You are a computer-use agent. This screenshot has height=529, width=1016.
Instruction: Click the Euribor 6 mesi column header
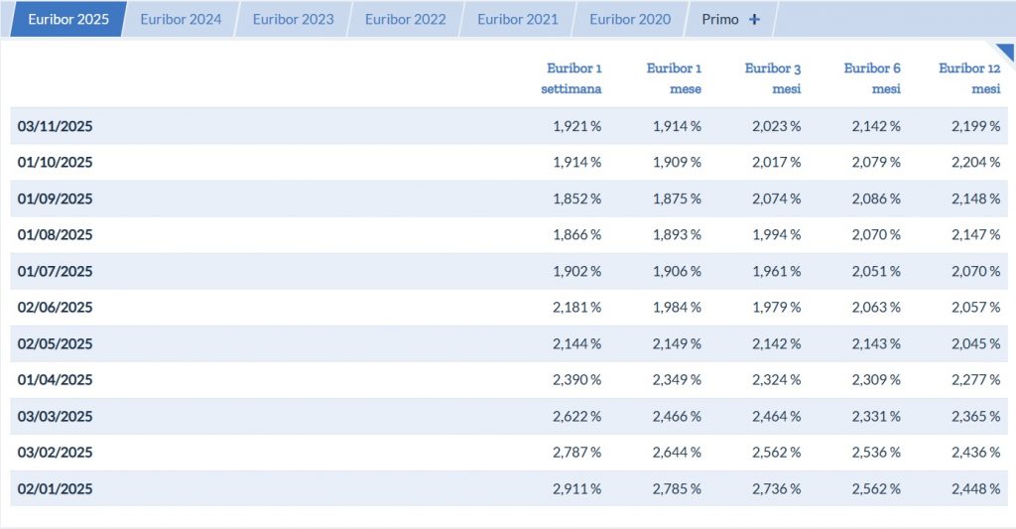click(x=872, y=78)
